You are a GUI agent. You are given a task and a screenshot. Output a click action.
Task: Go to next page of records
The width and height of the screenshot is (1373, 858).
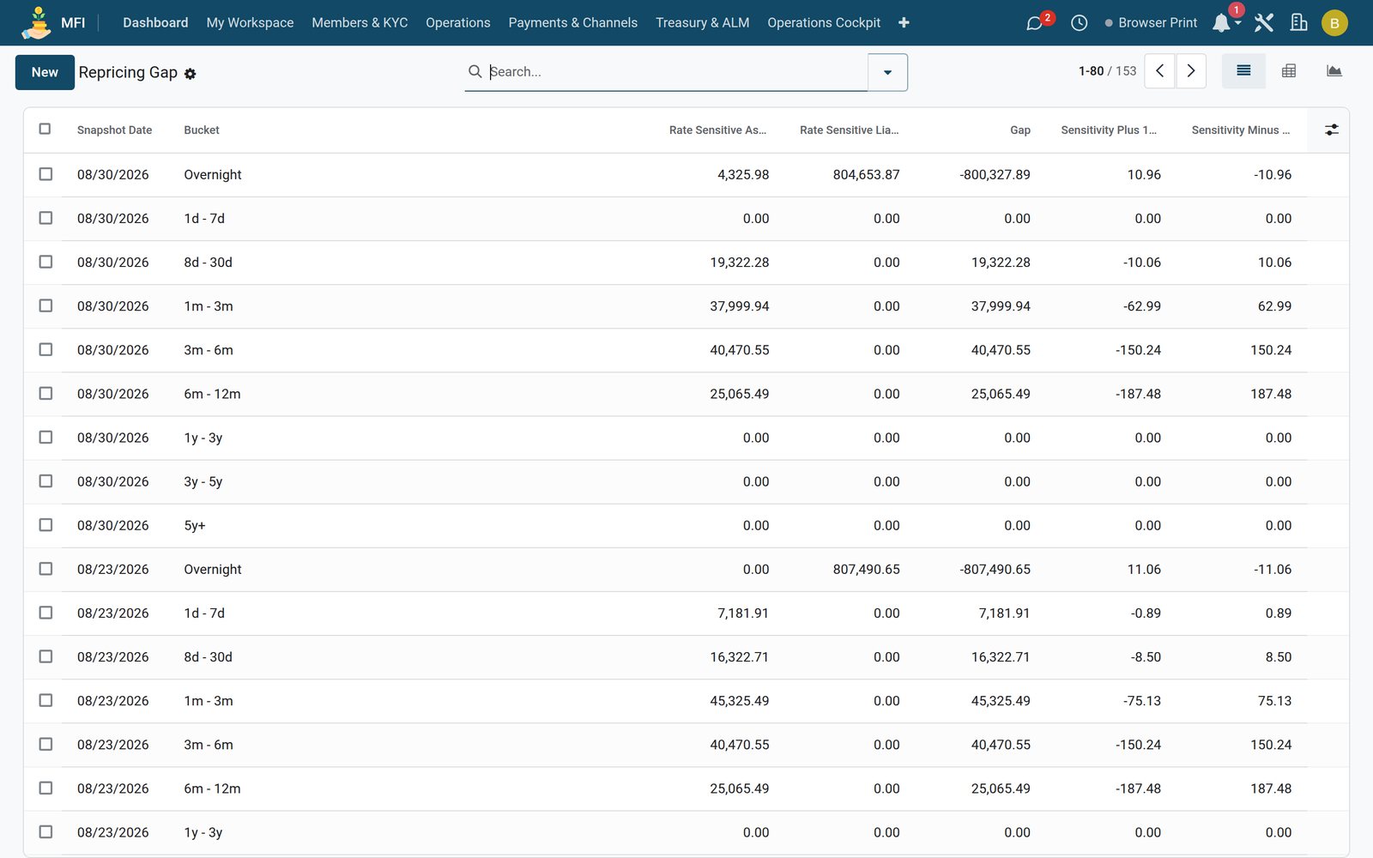coord(1191,71)
